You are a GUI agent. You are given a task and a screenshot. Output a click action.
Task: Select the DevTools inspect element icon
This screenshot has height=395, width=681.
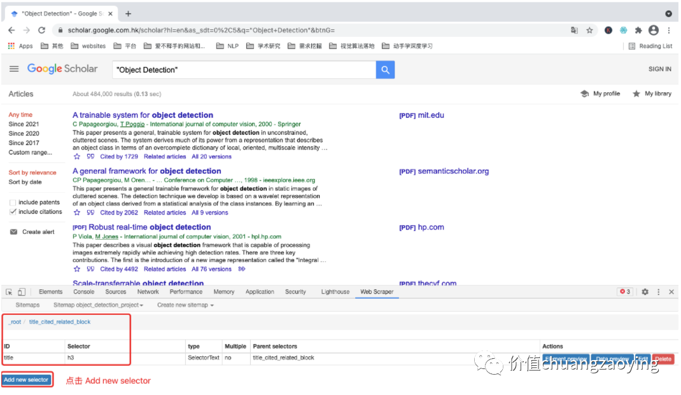tap(9, 292)
